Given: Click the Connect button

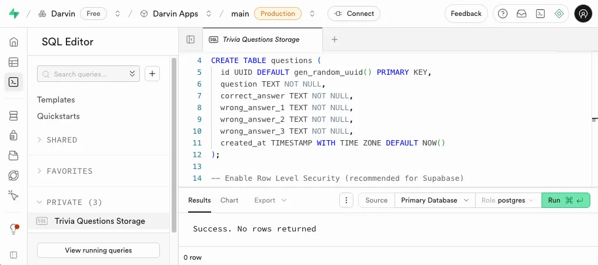Looking at the screenshot, I should click(354, 14).
